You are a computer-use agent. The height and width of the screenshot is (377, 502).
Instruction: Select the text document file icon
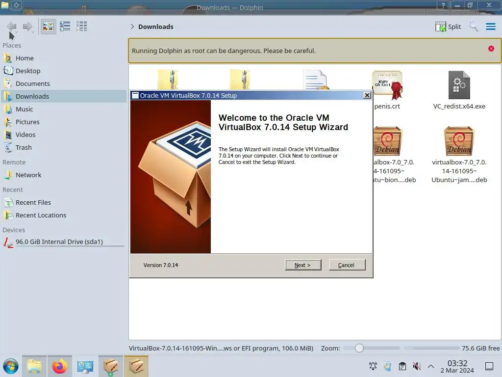click(315, 80)
